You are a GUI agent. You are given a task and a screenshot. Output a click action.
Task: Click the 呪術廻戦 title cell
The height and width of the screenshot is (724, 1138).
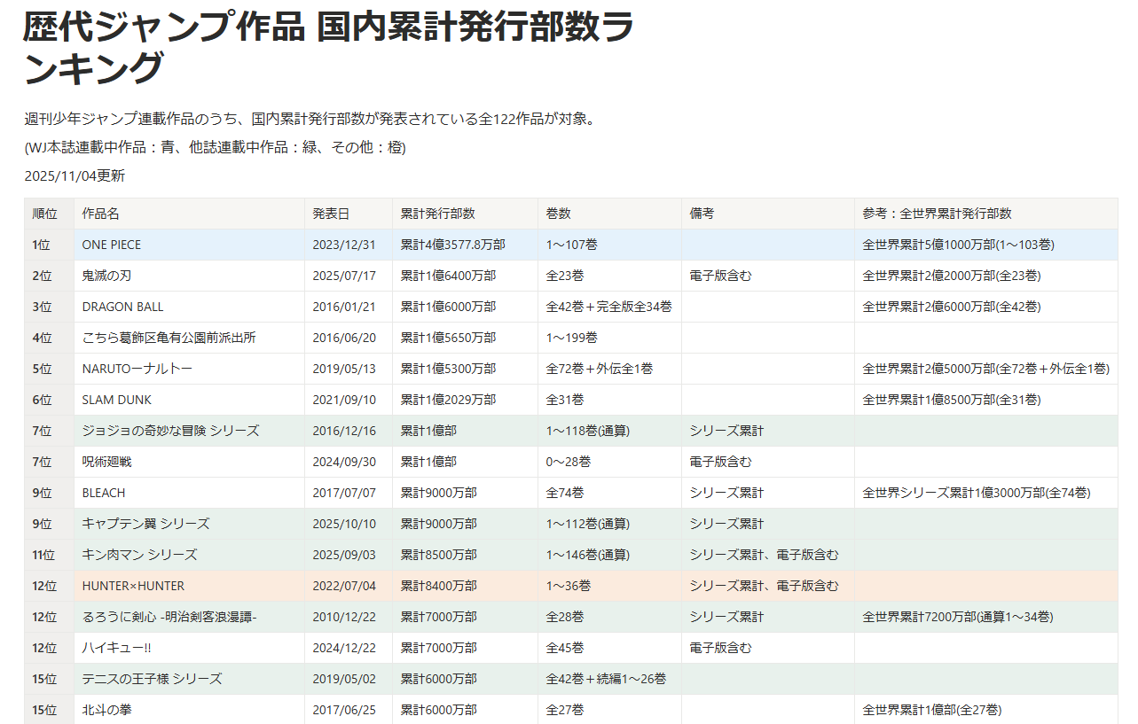tap(106, 462)
